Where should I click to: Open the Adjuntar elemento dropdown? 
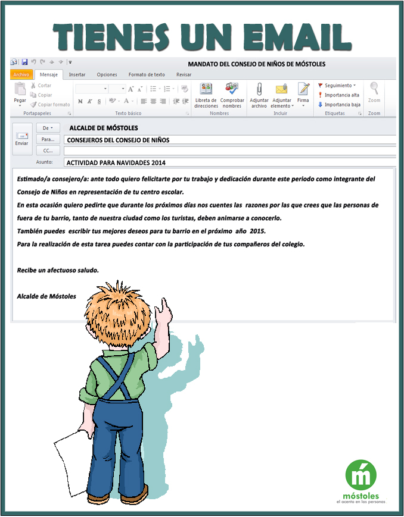(282, 95)
